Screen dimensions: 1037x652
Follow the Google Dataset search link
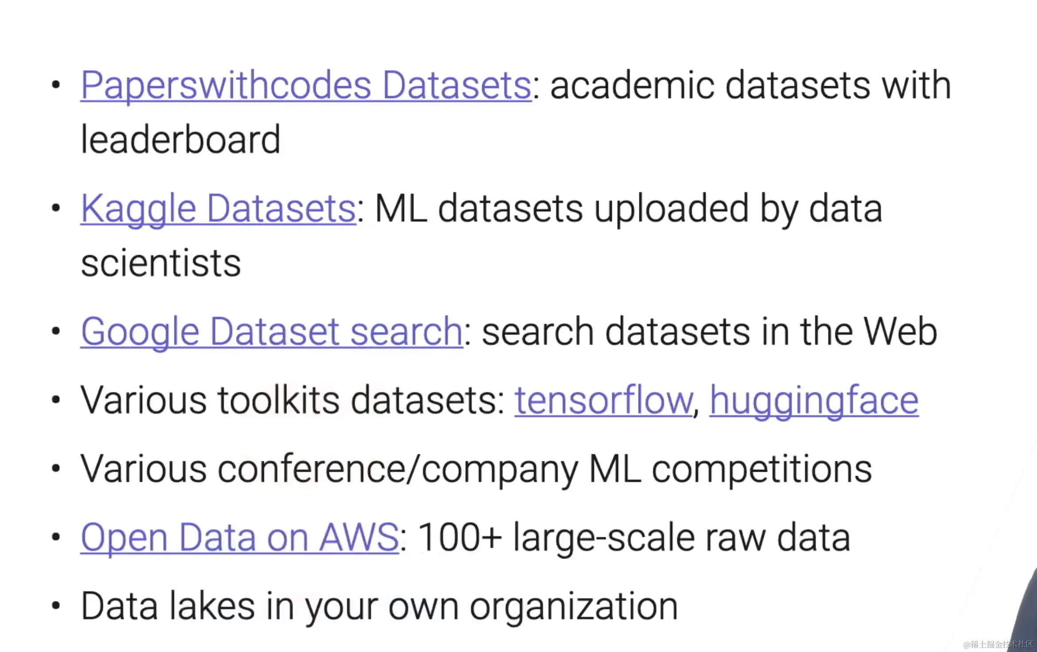[272, 332]
